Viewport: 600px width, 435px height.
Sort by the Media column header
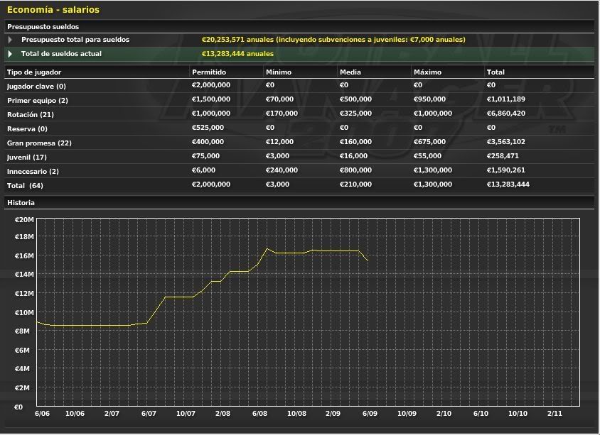click(350, 72)
